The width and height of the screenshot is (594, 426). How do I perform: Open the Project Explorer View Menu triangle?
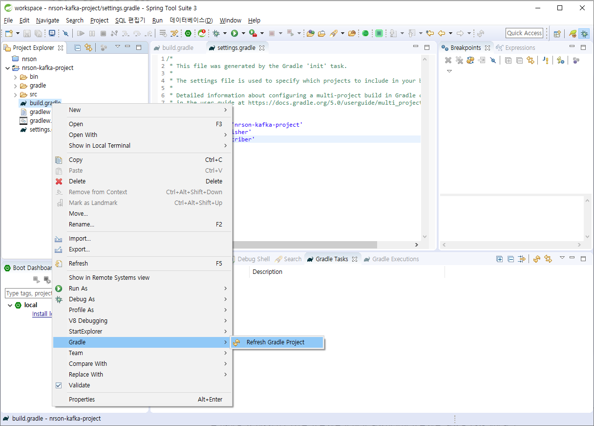tap(117, 47)
